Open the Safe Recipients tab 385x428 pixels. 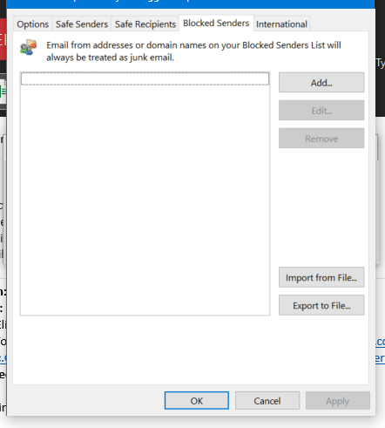coord(145,24)
